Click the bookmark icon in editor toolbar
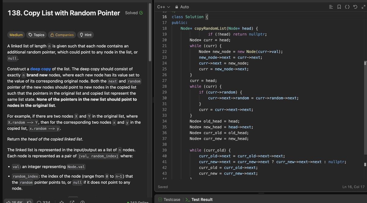The height and width of the screenshot is (203, 367). tap(339, 7)
